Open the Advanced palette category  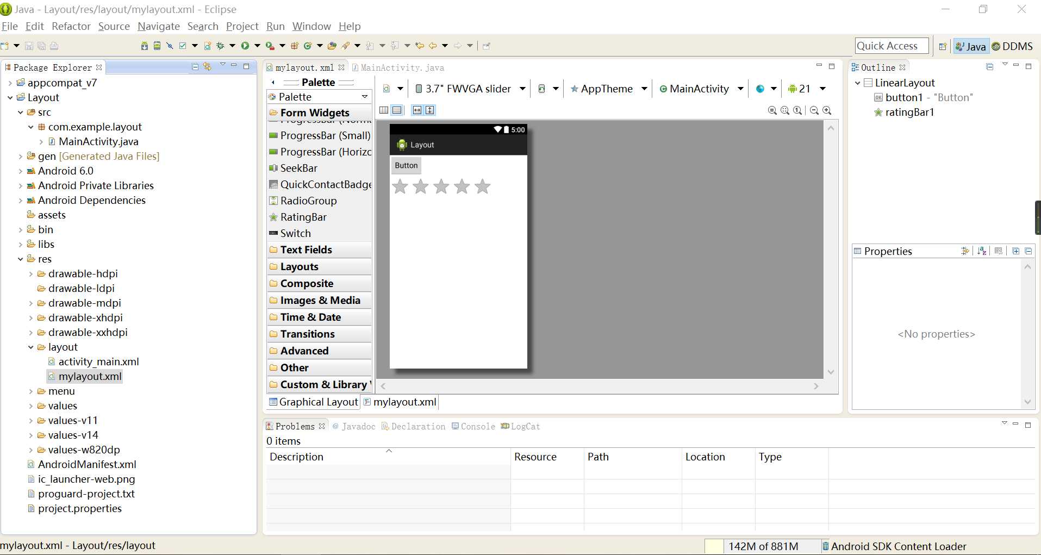(320, 351)
